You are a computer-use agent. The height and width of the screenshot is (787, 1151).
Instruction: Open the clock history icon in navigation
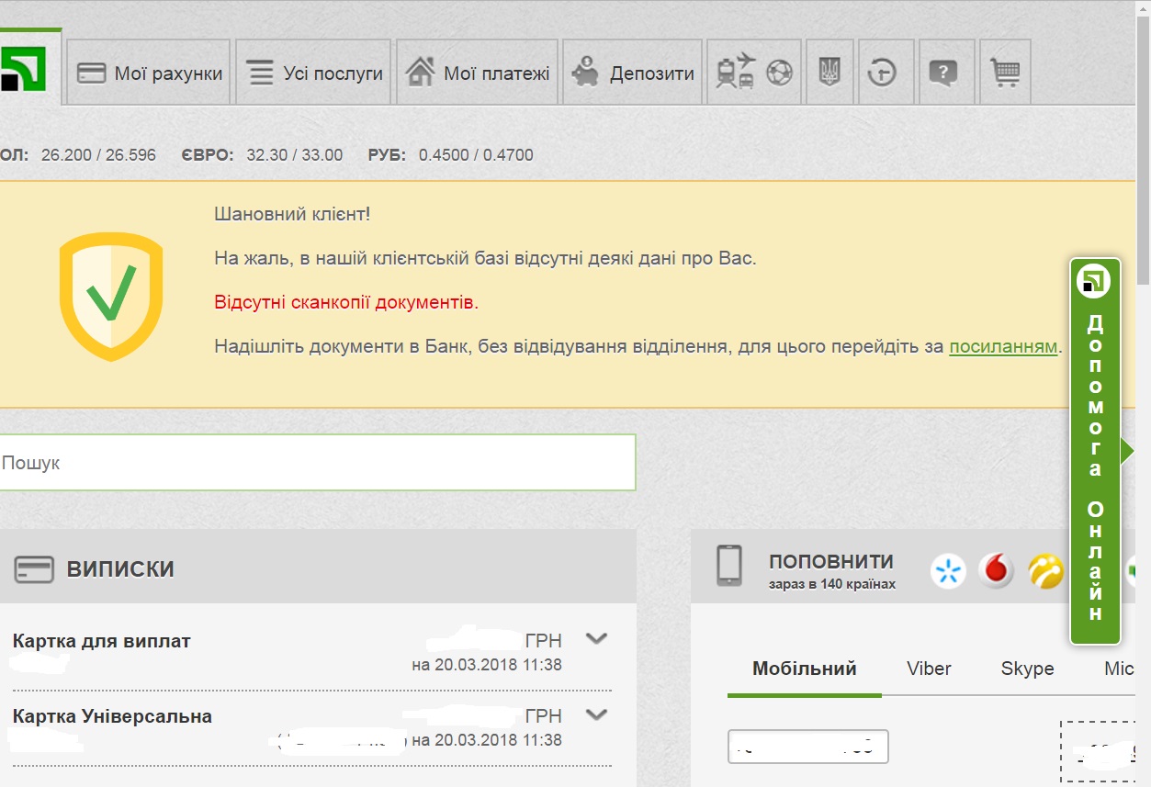click(883, 72)
